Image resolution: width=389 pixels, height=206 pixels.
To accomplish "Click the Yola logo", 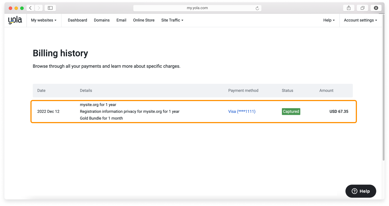I will (15, 20).
